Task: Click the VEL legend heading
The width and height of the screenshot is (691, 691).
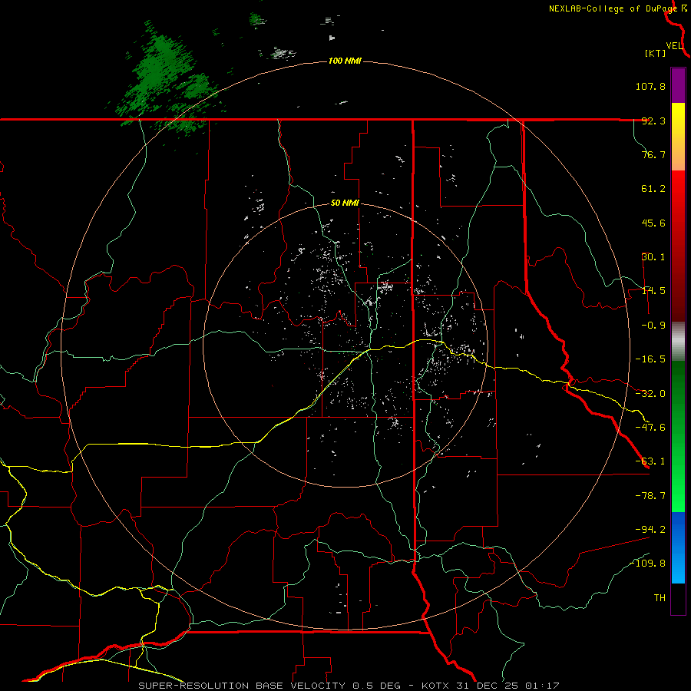Action: [674, 46]
